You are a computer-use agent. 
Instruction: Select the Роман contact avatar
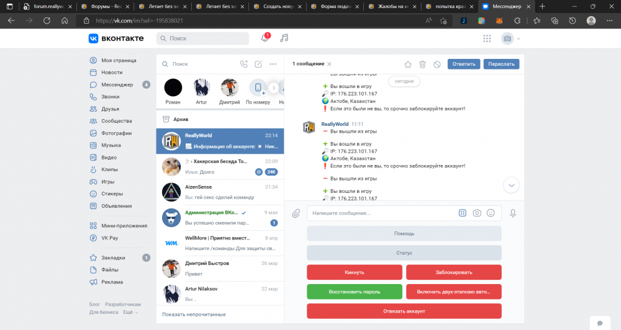pos(173,88)
